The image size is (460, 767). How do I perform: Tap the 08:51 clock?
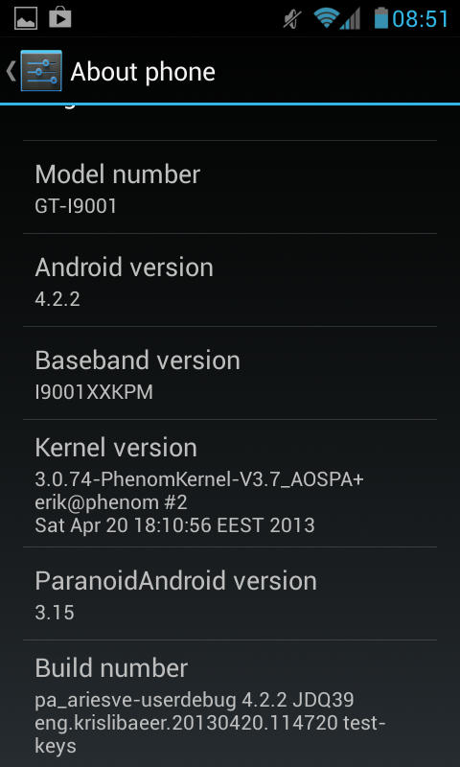tap(421, 19)
